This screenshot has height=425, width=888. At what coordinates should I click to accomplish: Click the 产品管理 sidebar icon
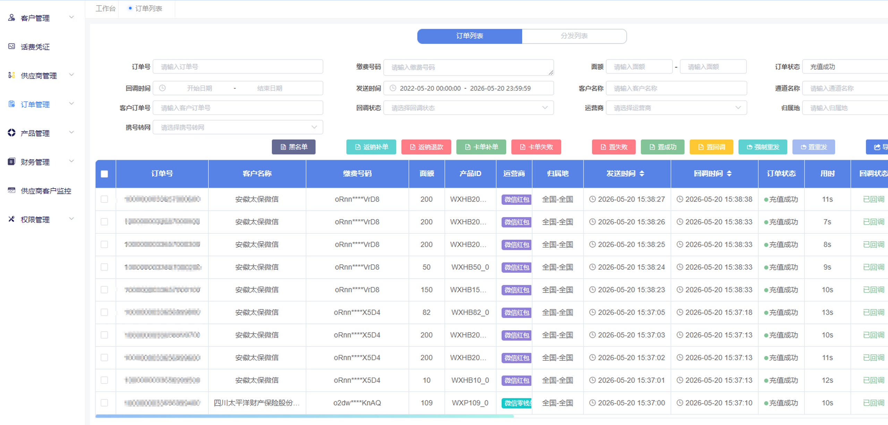tap(11, 133)
